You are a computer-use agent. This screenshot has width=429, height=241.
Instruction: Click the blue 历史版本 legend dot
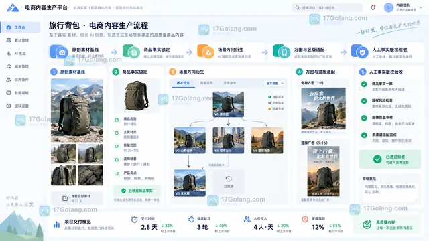coord(269,103)
